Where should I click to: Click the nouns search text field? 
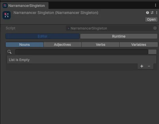82,52
